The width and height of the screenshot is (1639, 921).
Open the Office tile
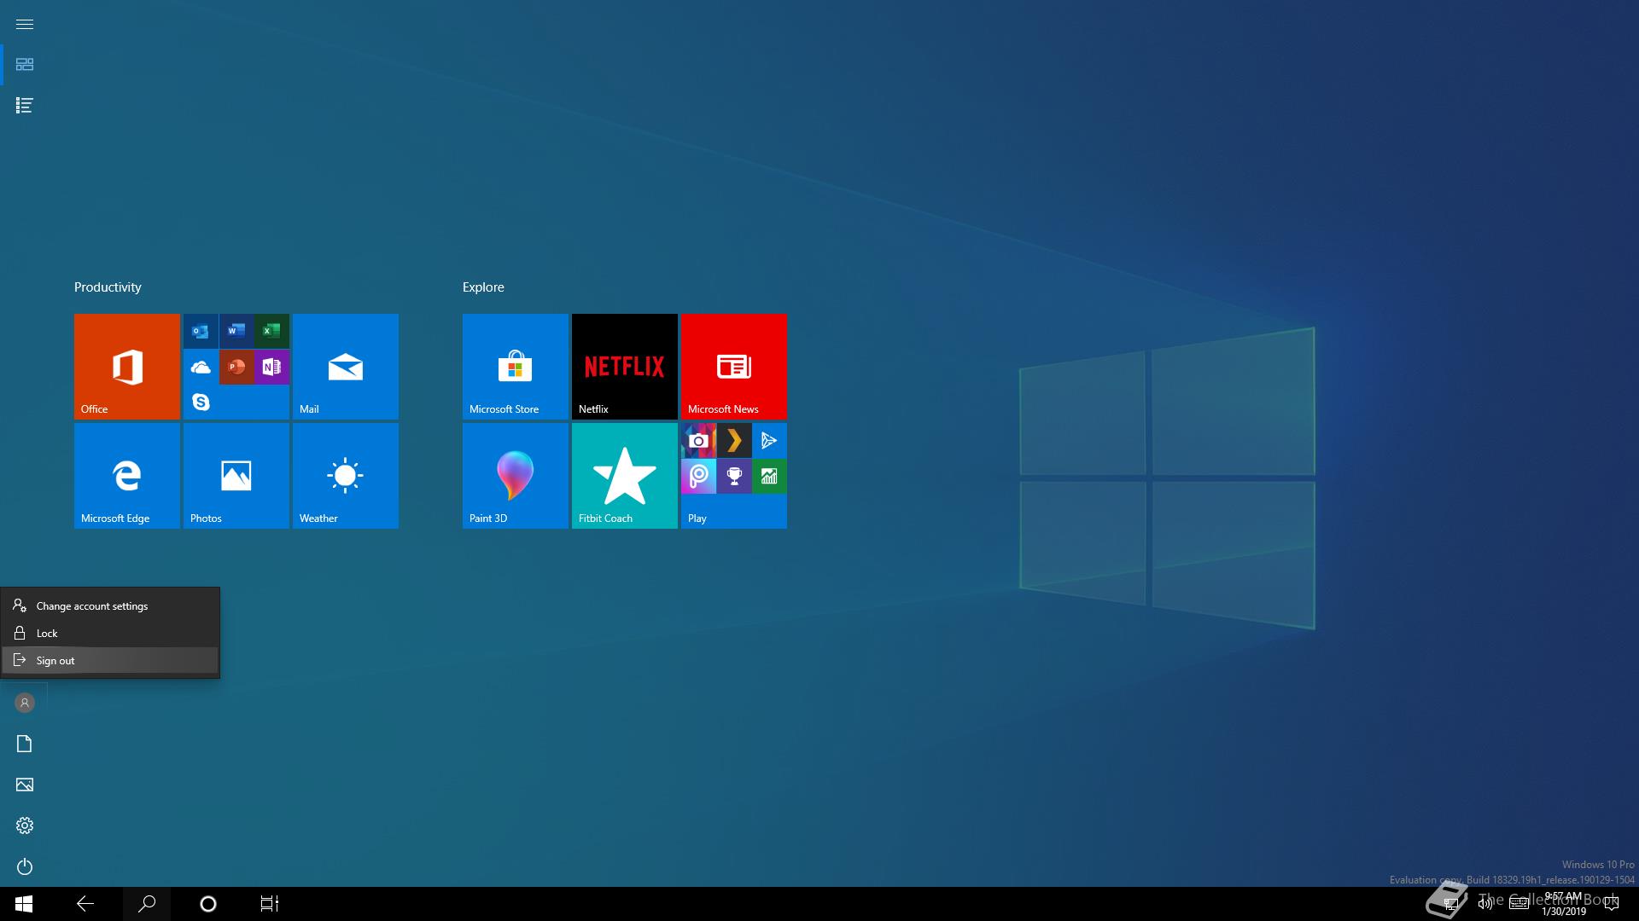coord(127,367)
